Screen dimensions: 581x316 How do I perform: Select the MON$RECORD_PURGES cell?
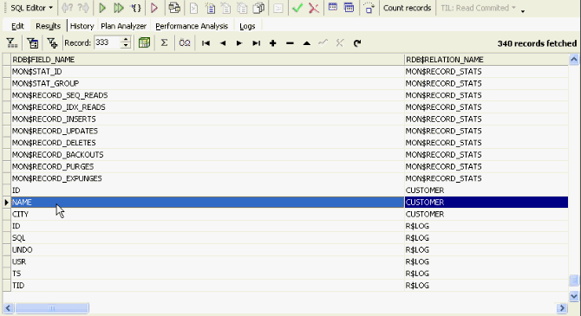[207, 166]
